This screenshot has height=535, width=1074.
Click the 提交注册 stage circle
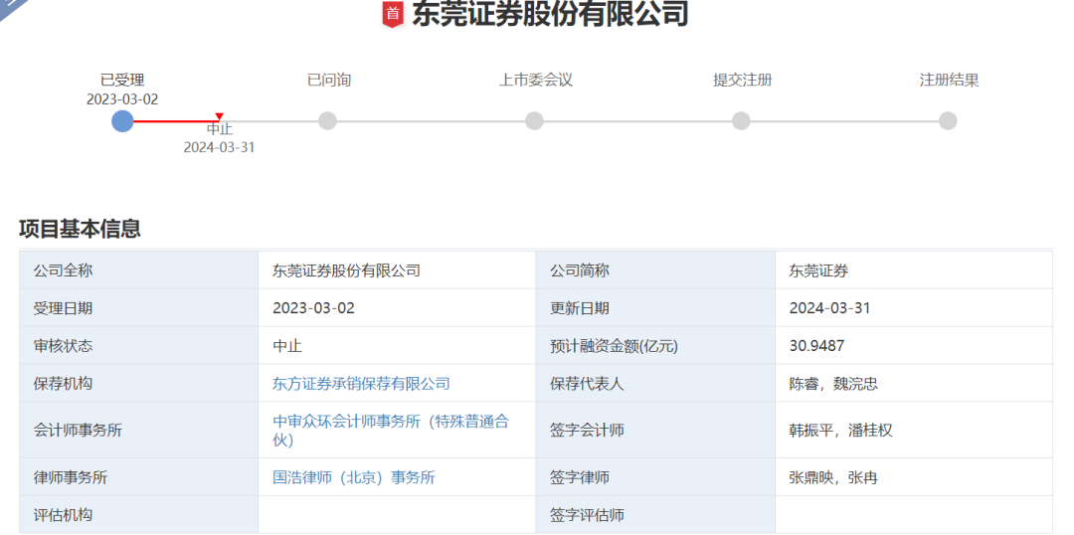point(741,120)
